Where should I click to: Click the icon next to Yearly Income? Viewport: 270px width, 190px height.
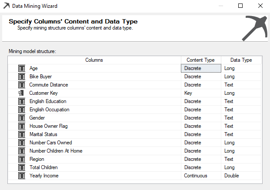(22, 176)
